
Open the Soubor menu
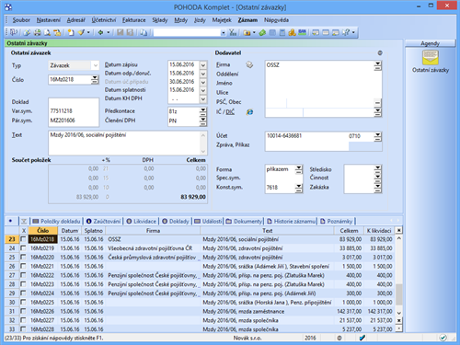point(21,20)
